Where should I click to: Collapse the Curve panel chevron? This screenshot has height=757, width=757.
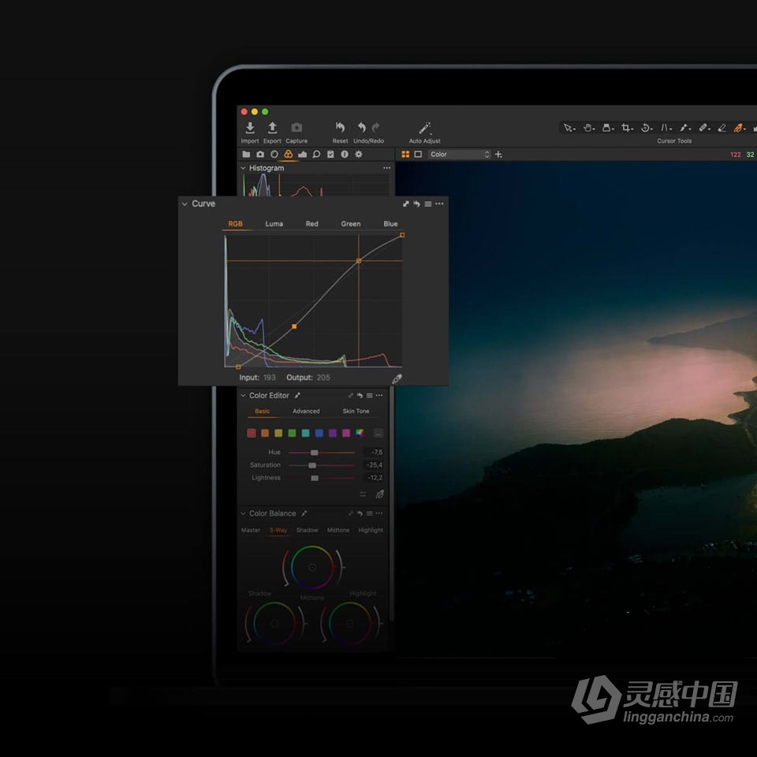click(185, 203)
